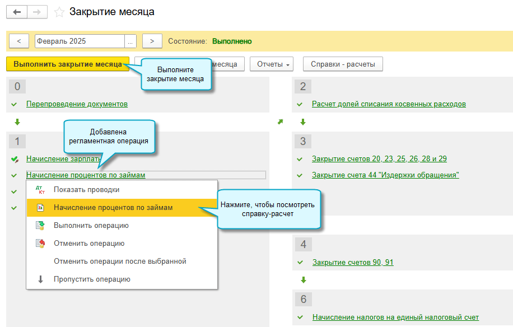Image resolution: width=513 pixels, height=327 pixels.
Task: Click the period field showing Февраль 2025
Action: click(79, 41)
